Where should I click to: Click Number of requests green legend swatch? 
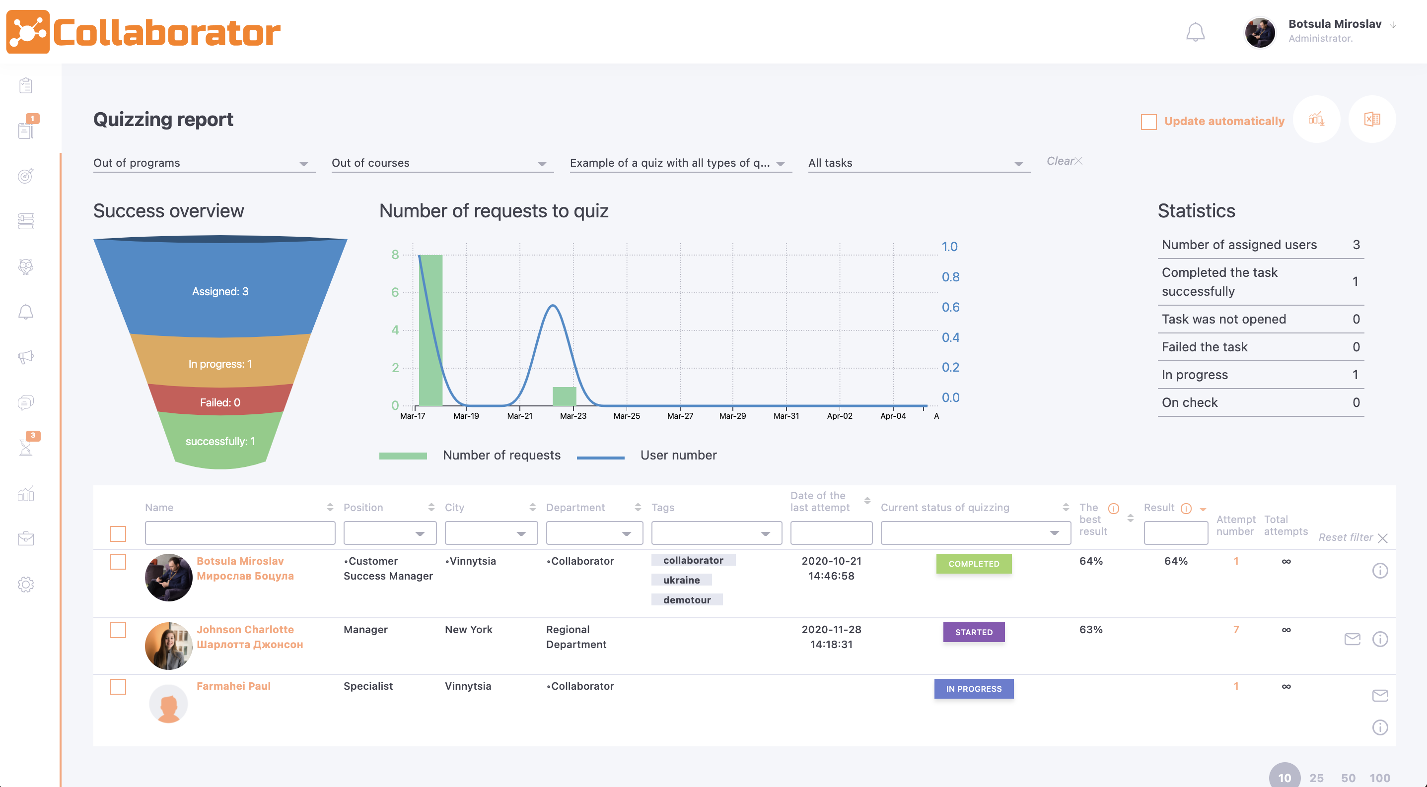click(403, 456)
